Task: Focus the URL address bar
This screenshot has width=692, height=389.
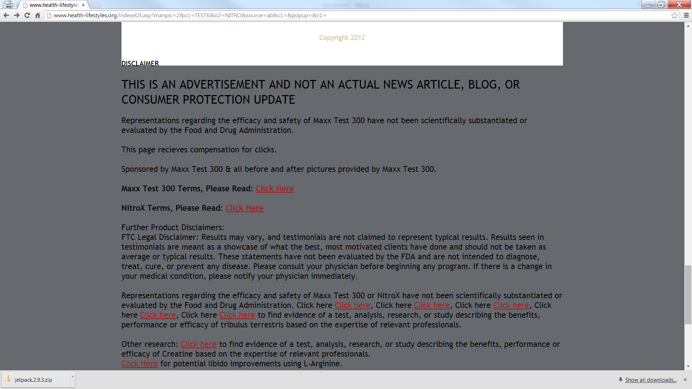Action: 361,15
